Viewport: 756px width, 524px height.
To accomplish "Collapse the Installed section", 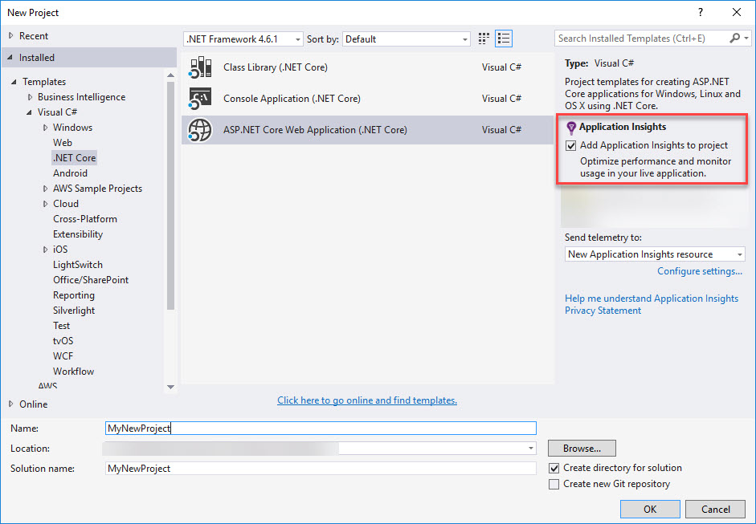I will click(x=10, y=58).
